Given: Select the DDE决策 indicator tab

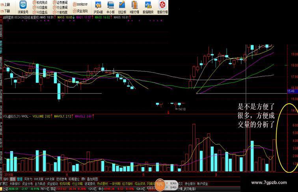Looking at the screenshot, I should coord(39,179).
